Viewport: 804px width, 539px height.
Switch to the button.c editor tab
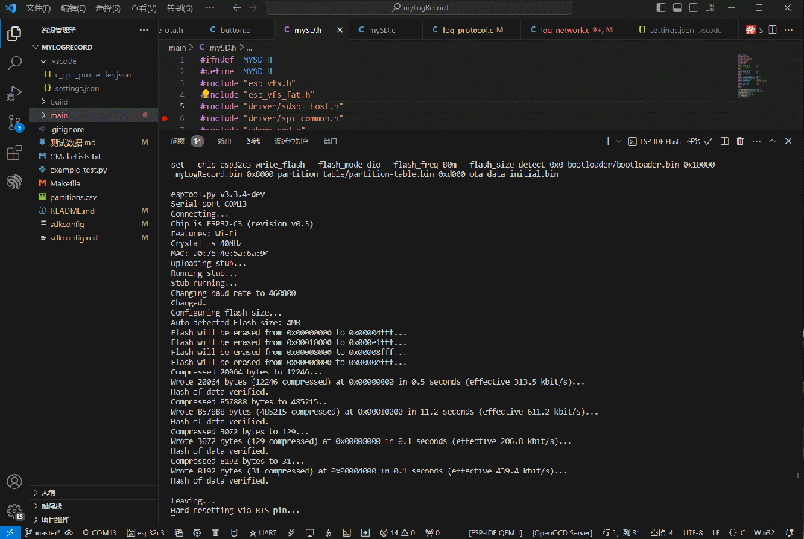click(234, 31)
